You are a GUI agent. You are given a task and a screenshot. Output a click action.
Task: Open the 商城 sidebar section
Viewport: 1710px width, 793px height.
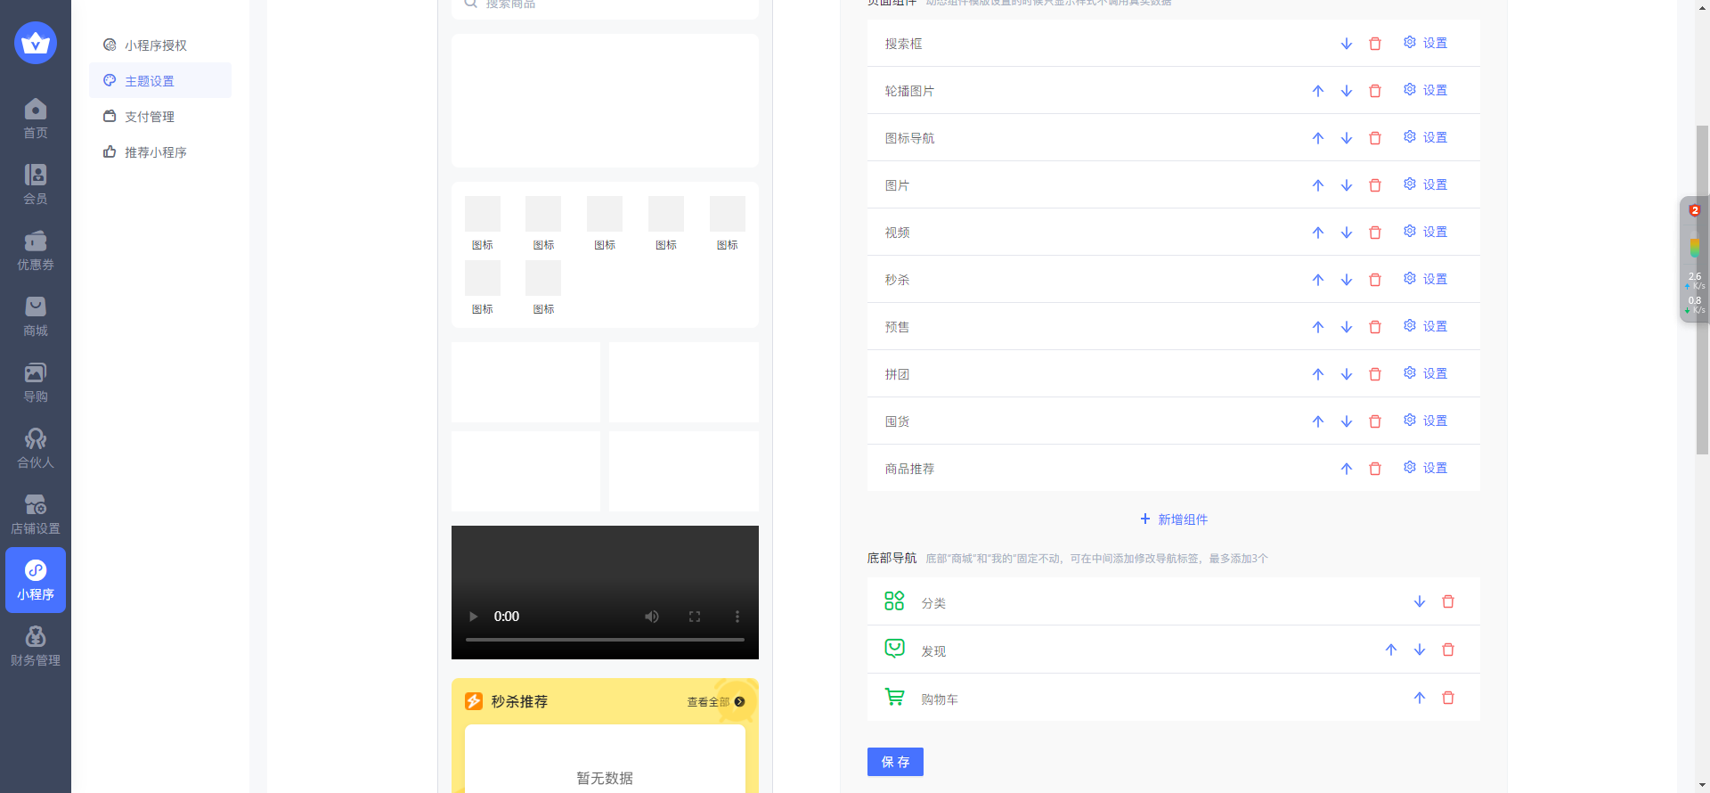pos(36,316)
